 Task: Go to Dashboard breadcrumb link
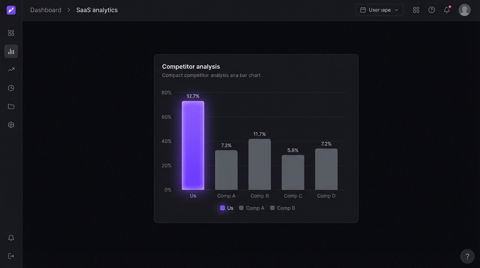(x=46, y=10)
